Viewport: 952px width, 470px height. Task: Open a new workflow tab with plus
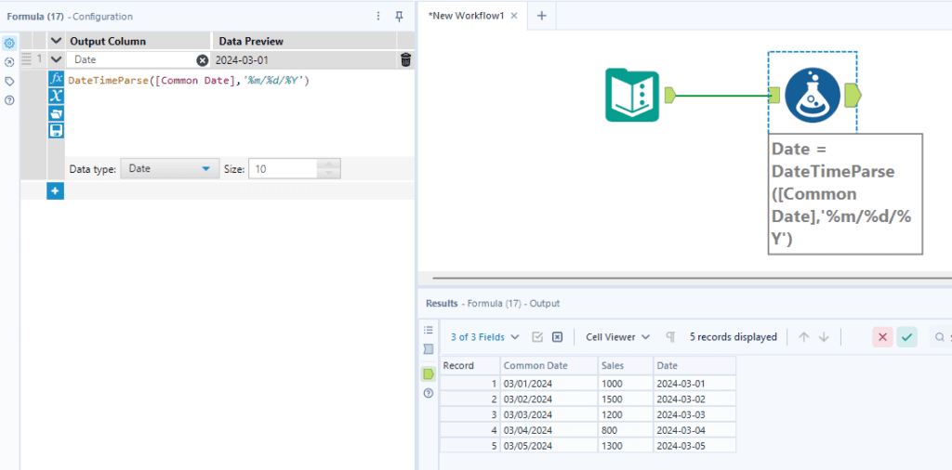coord(541,16)
